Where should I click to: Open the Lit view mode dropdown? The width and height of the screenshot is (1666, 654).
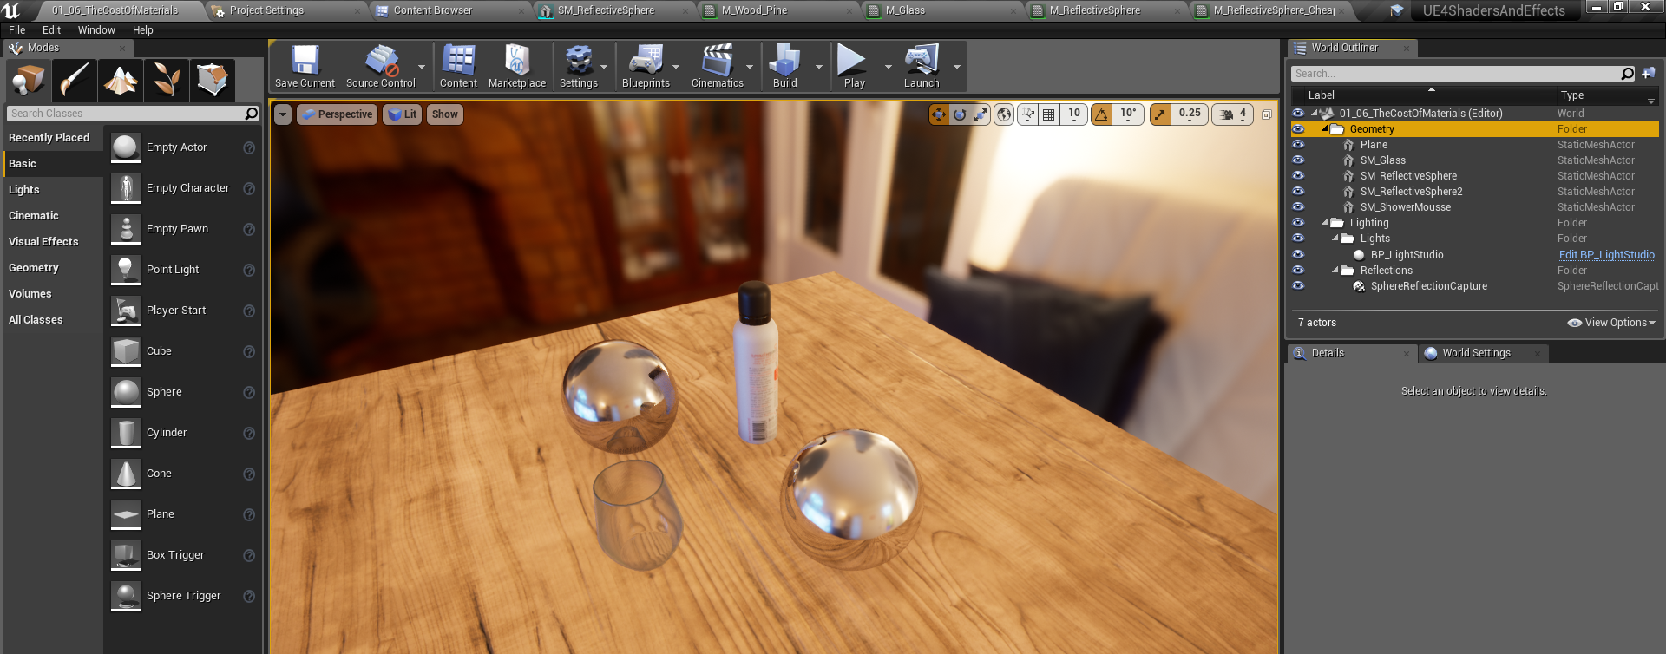403,114
